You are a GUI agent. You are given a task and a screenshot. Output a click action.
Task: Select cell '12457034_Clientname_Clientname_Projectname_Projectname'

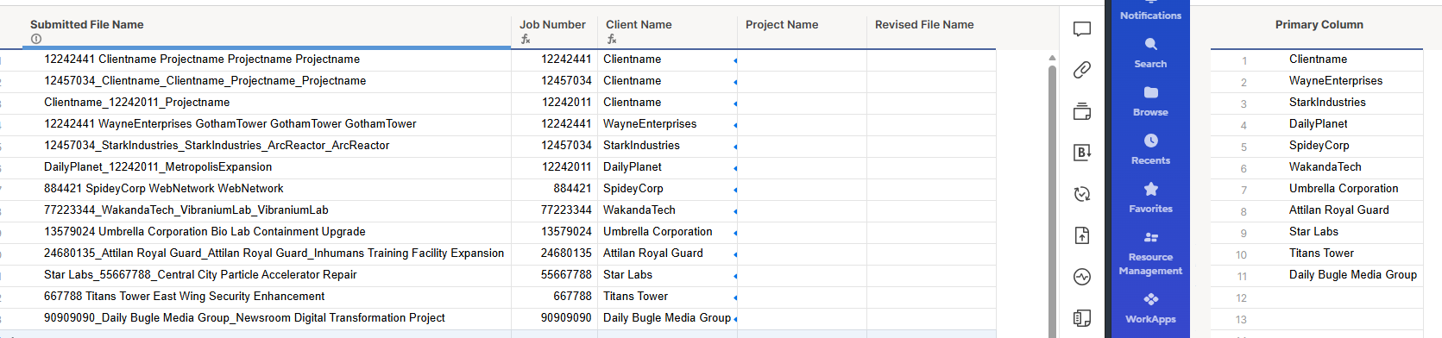267,81
